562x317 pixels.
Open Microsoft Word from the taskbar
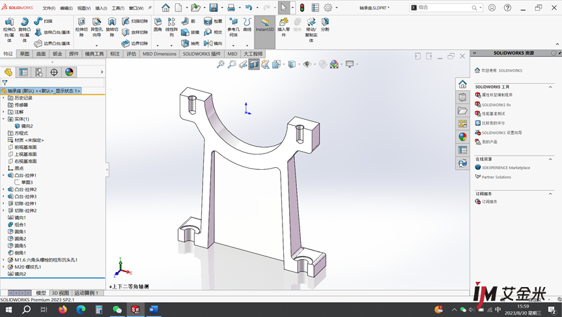pyautogui.click(x=154, y=309)
